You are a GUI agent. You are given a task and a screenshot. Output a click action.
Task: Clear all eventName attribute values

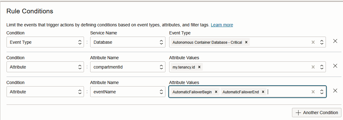313,92
